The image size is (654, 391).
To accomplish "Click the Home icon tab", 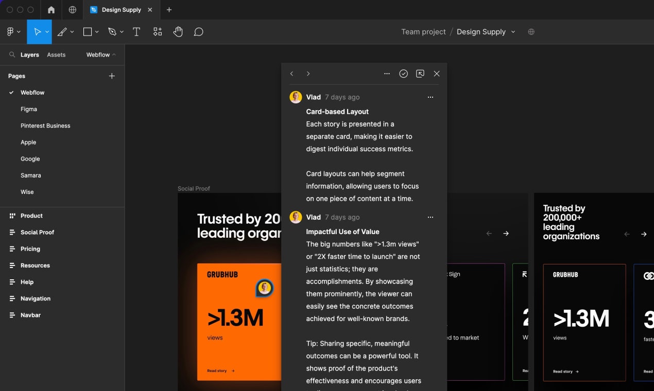I will coord(51,10).
